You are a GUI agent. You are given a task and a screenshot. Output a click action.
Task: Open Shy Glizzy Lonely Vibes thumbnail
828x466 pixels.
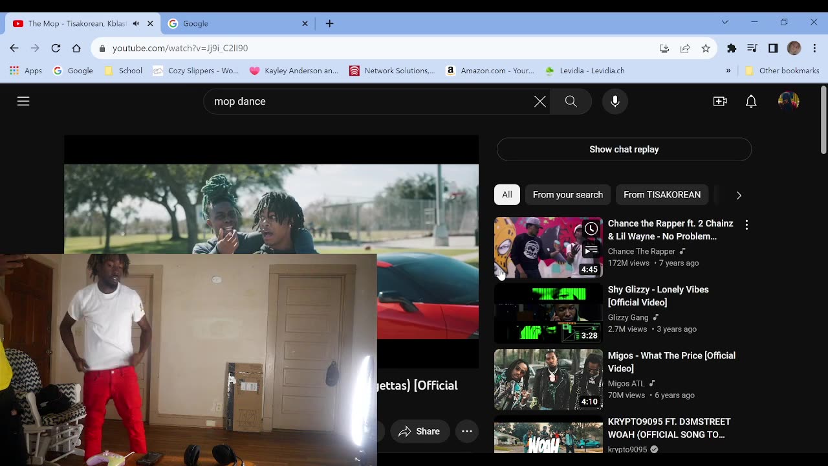tap(549, 313)
